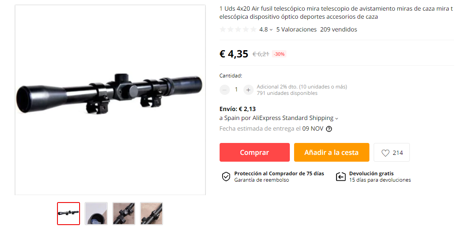Click the buyer protection shield icon

[x=226, y=177]
